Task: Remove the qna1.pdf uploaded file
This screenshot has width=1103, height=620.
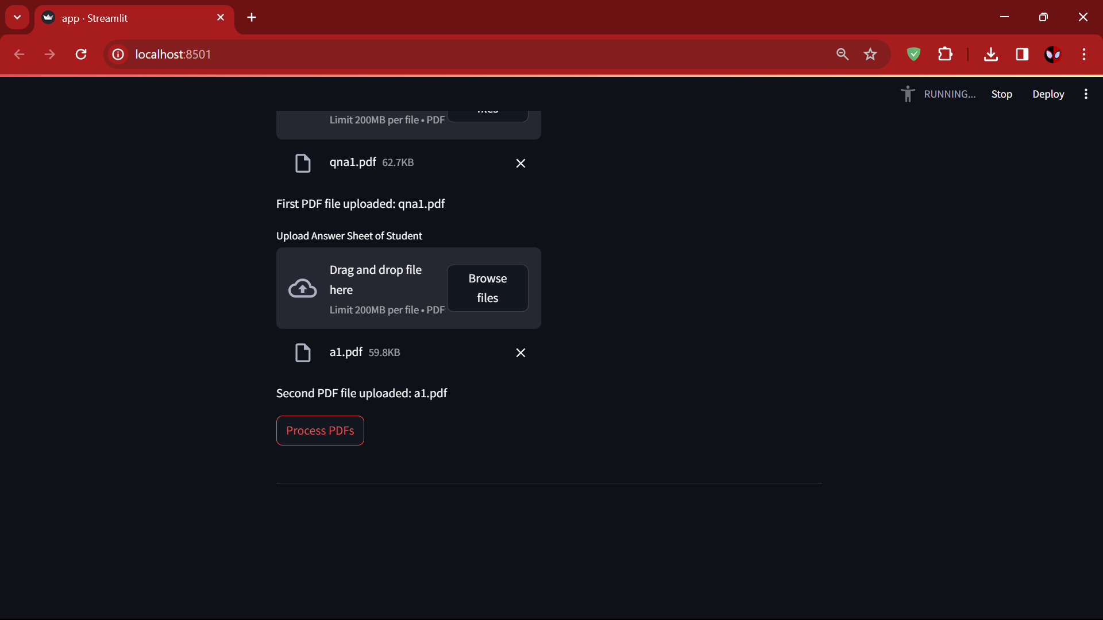Action: pos(520,164)
